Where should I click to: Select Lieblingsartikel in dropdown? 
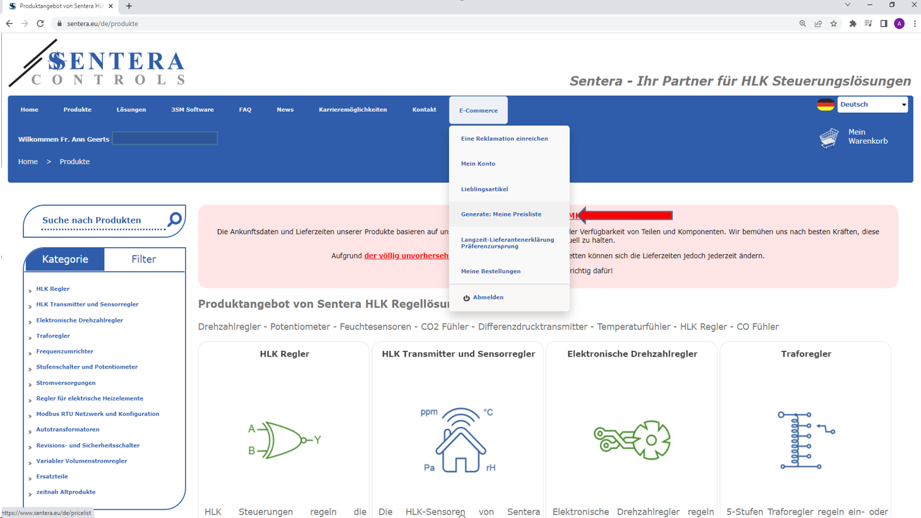484,189
